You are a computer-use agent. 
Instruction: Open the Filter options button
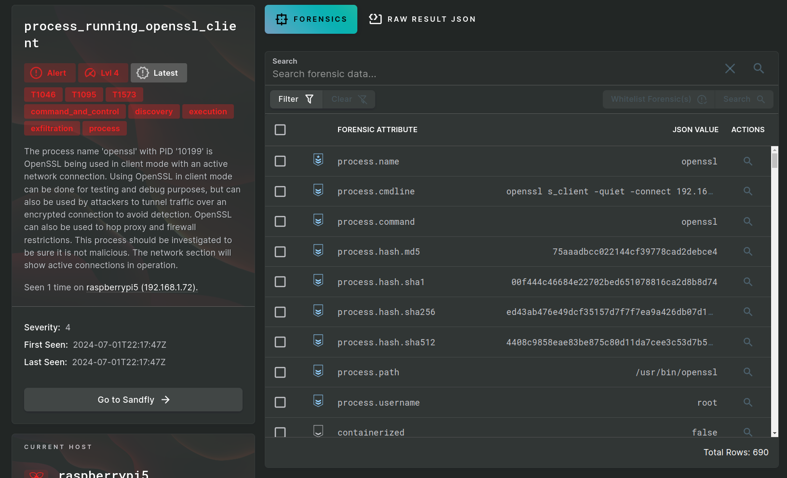(296, 99)
